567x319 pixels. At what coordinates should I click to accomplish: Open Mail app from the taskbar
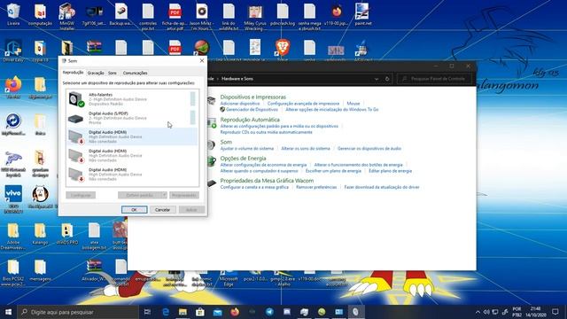coord(217,312)
